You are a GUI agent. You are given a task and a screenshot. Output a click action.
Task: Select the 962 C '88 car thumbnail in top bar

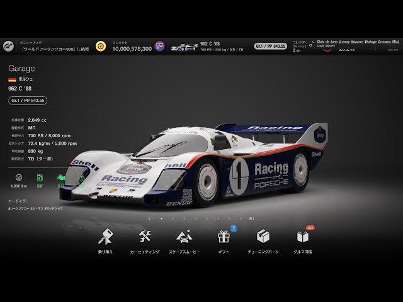point(184,48)
